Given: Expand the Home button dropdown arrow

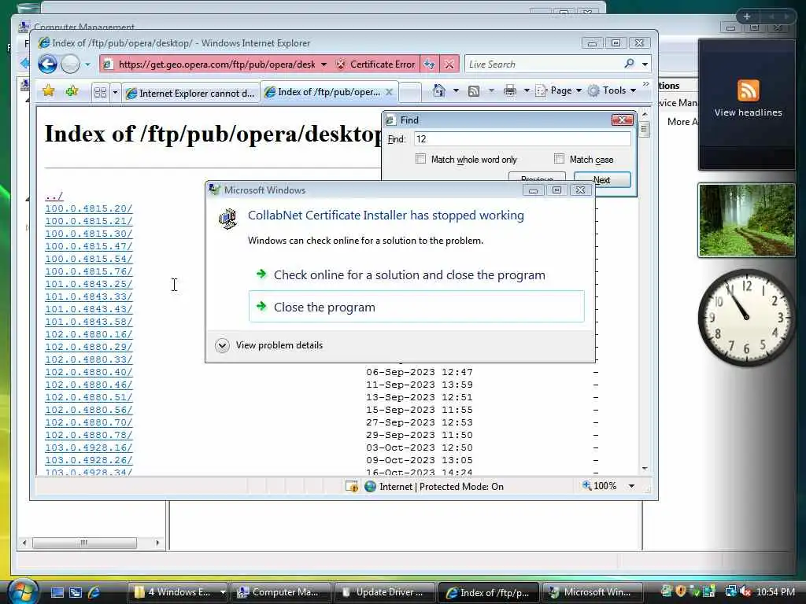Looking at the screenshot, I should coord(456,91).
